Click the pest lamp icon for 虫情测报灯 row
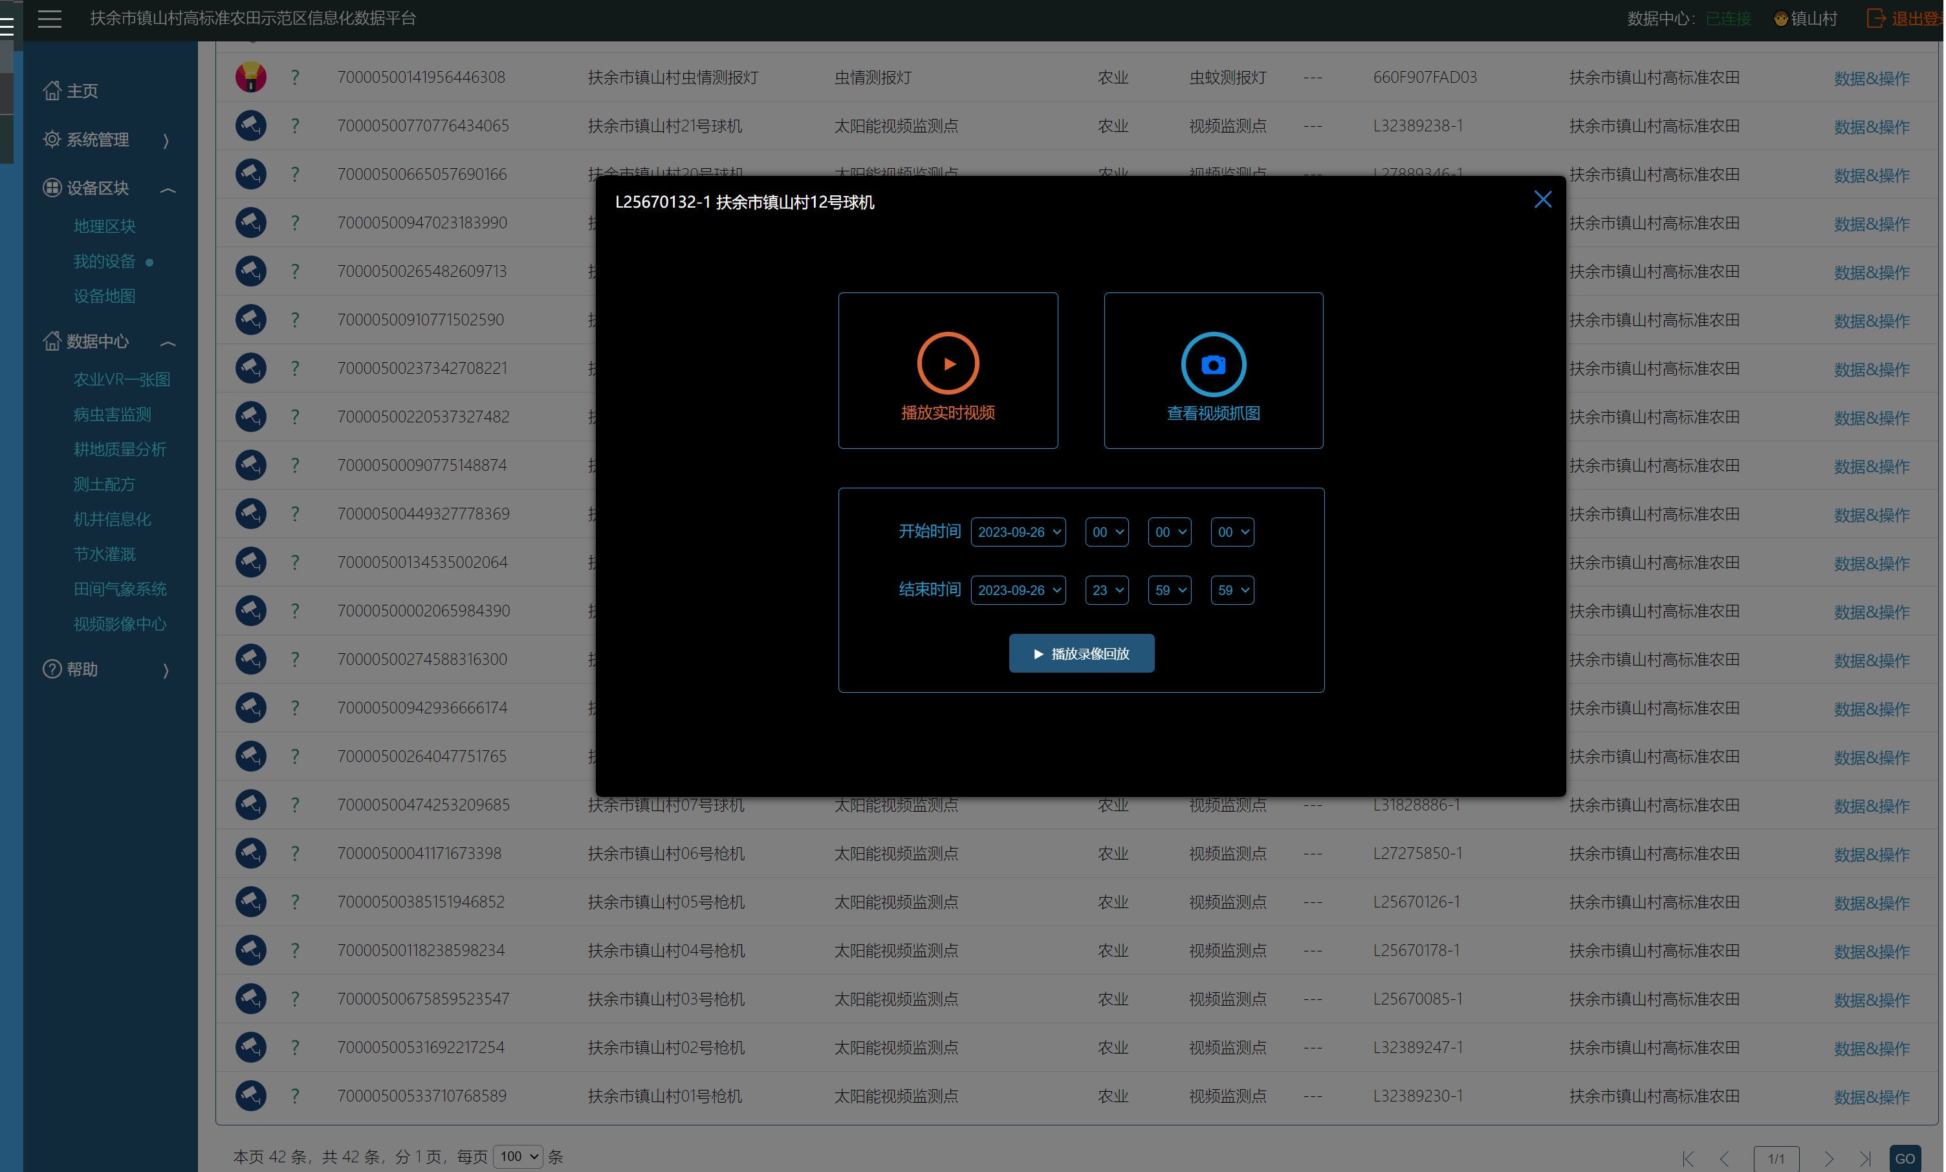This screenshot has width=1946, height=1172. [251, 78]
